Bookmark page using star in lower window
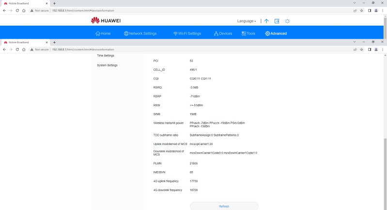The image size is (387, 210). tap(361, 49)
